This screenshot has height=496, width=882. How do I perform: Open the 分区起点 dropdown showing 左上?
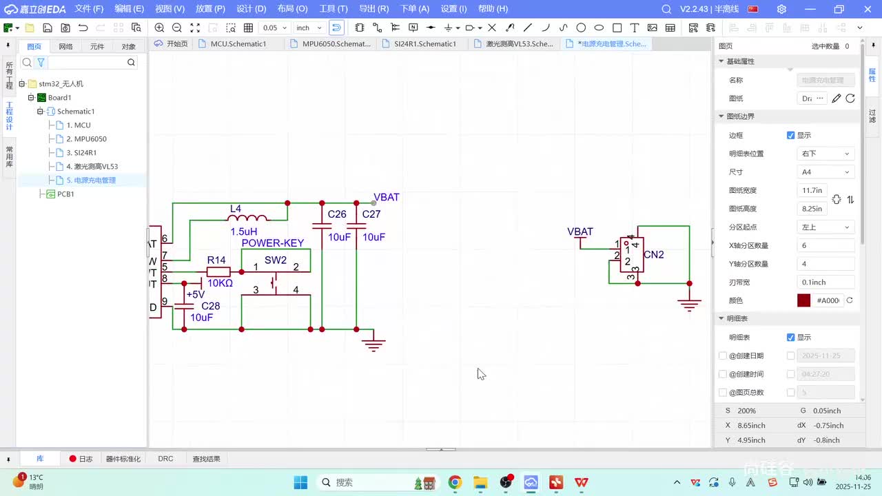[x=825, y=227]
